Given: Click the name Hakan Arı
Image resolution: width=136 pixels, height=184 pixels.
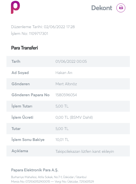Looking at the screenshot, I should (64, 73).
